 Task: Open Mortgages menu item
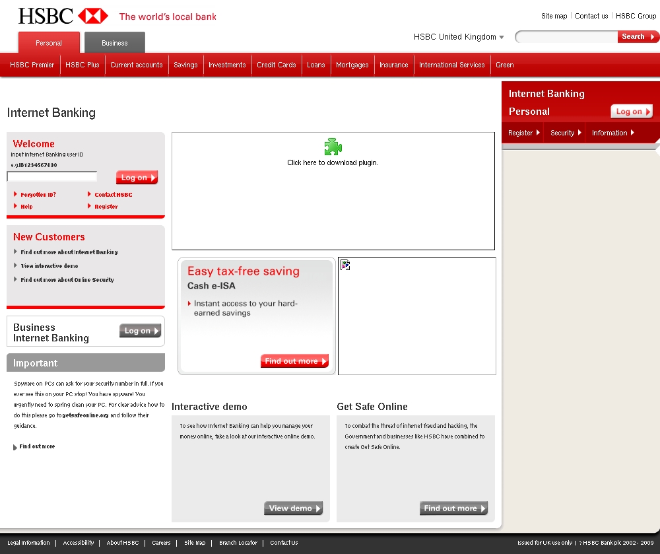pyautogui.click(x=352, y=65)
